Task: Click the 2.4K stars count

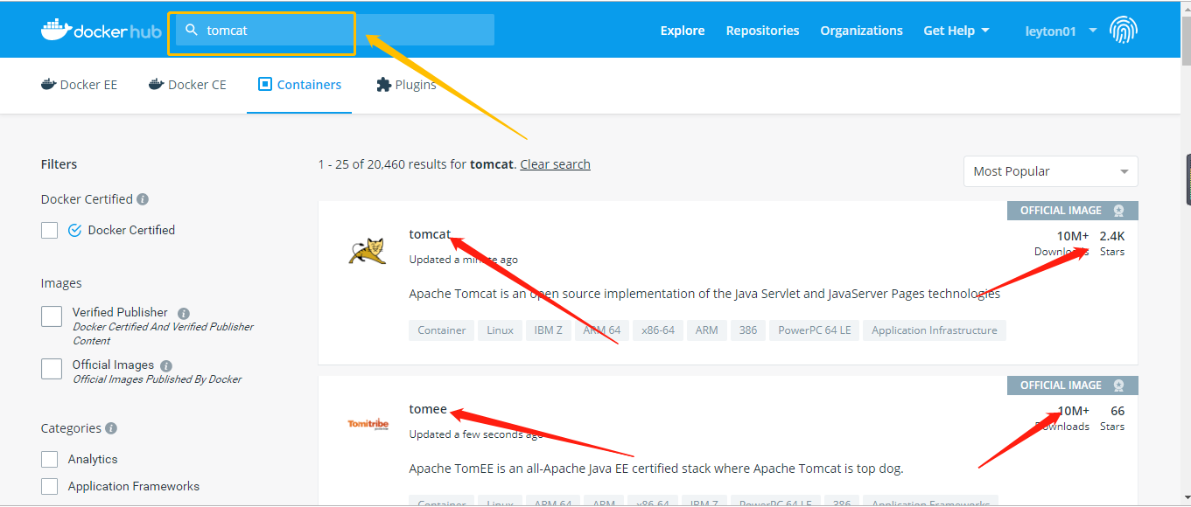Action: (x=1112, y=236)
